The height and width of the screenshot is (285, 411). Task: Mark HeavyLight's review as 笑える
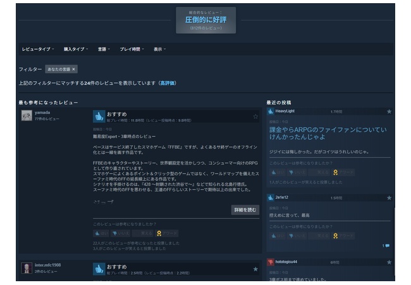tap(319, 172)
